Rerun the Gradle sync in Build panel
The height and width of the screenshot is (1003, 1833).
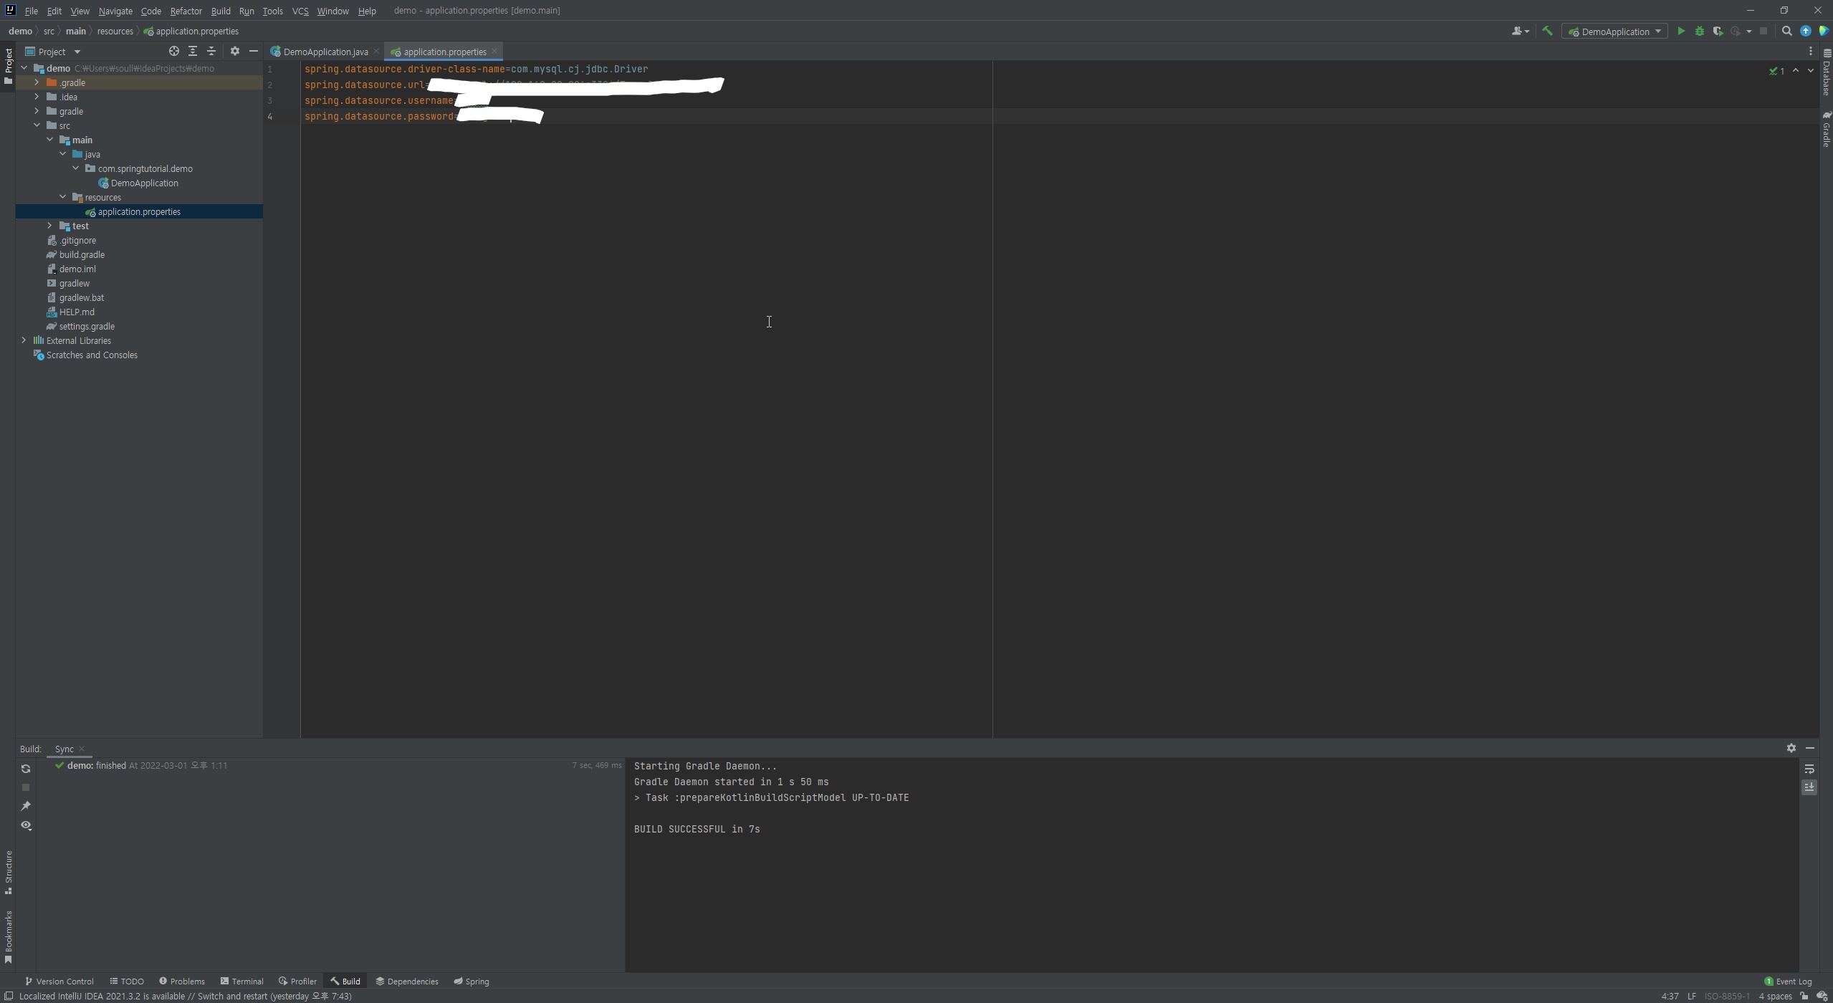click(26, 769)
